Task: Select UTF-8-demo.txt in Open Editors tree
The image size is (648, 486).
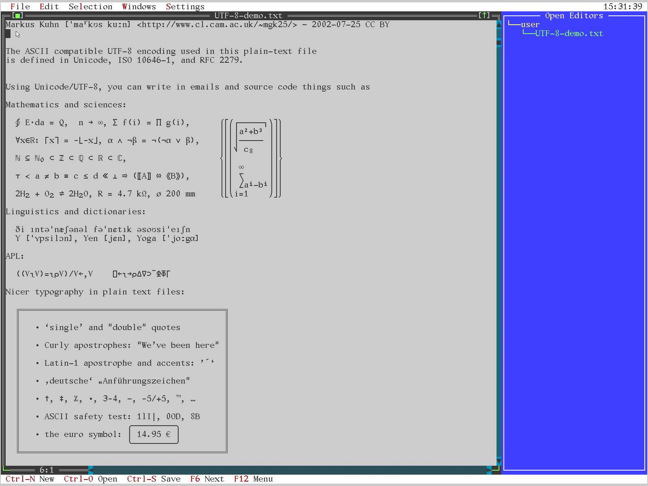Action: (569, 33)
